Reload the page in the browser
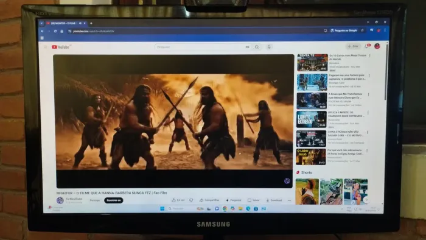The height and width of the screenshot is (240, 426). point(55,31)
